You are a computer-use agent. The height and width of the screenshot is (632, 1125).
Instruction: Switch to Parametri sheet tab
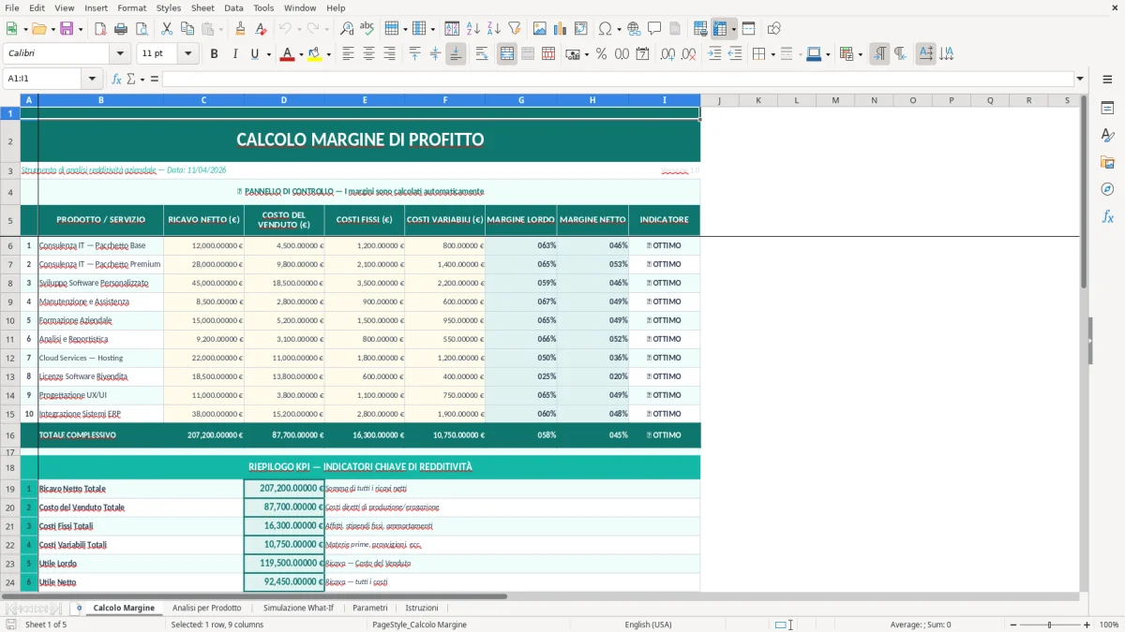click(369, 608)
